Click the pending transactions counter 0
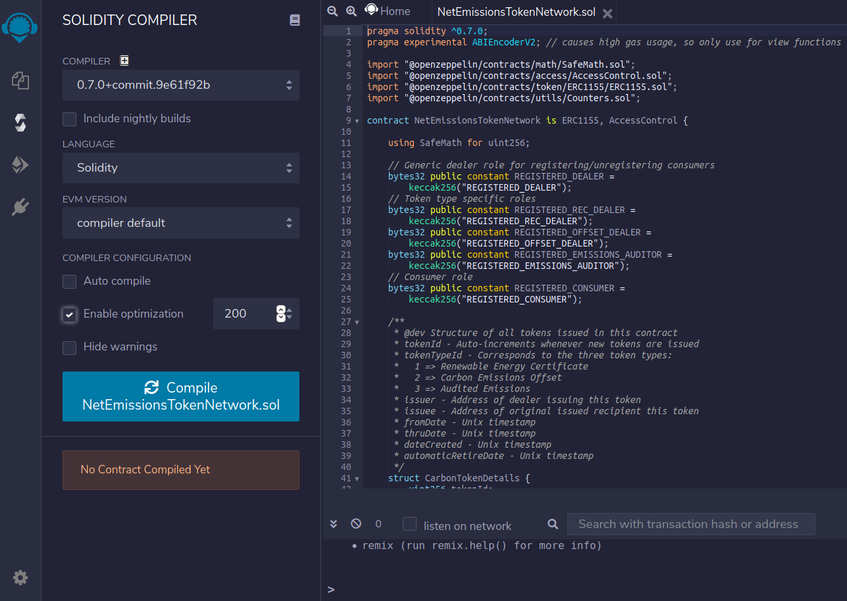 [x=378, y=524]
